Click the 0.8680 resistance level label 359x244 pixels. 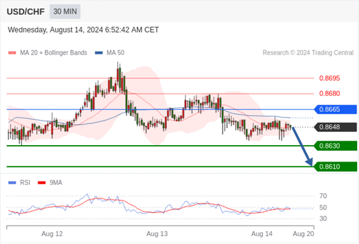click(330, 94)
